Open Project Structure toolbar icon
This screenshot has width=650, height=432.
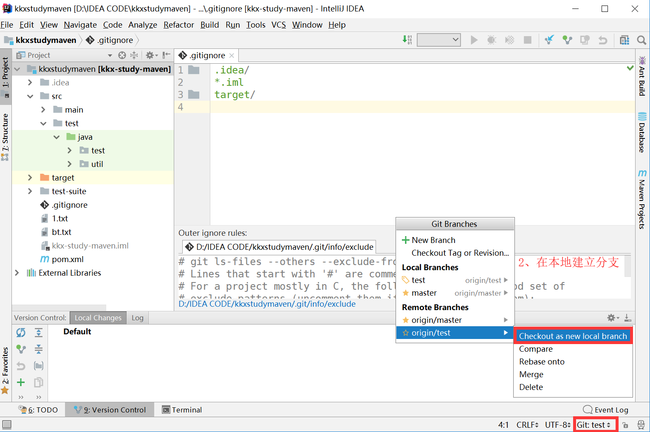(625, 40)
